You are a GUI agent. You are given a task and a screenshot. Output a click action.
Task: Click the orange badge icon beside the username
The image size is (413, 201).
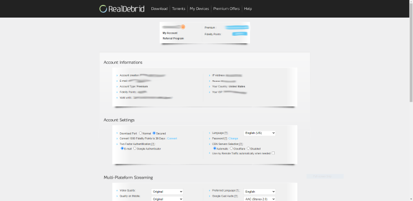coord(183,27)
